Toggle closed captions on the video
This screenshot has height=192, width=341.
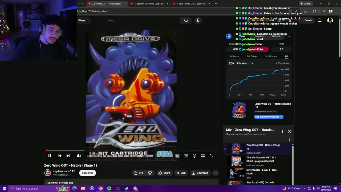[186, 156]
